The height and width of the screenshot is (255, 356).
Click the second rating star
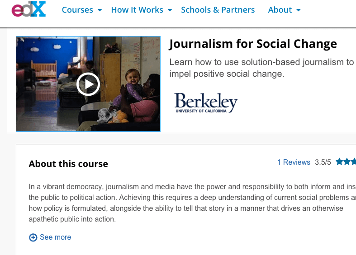[347, 162]
